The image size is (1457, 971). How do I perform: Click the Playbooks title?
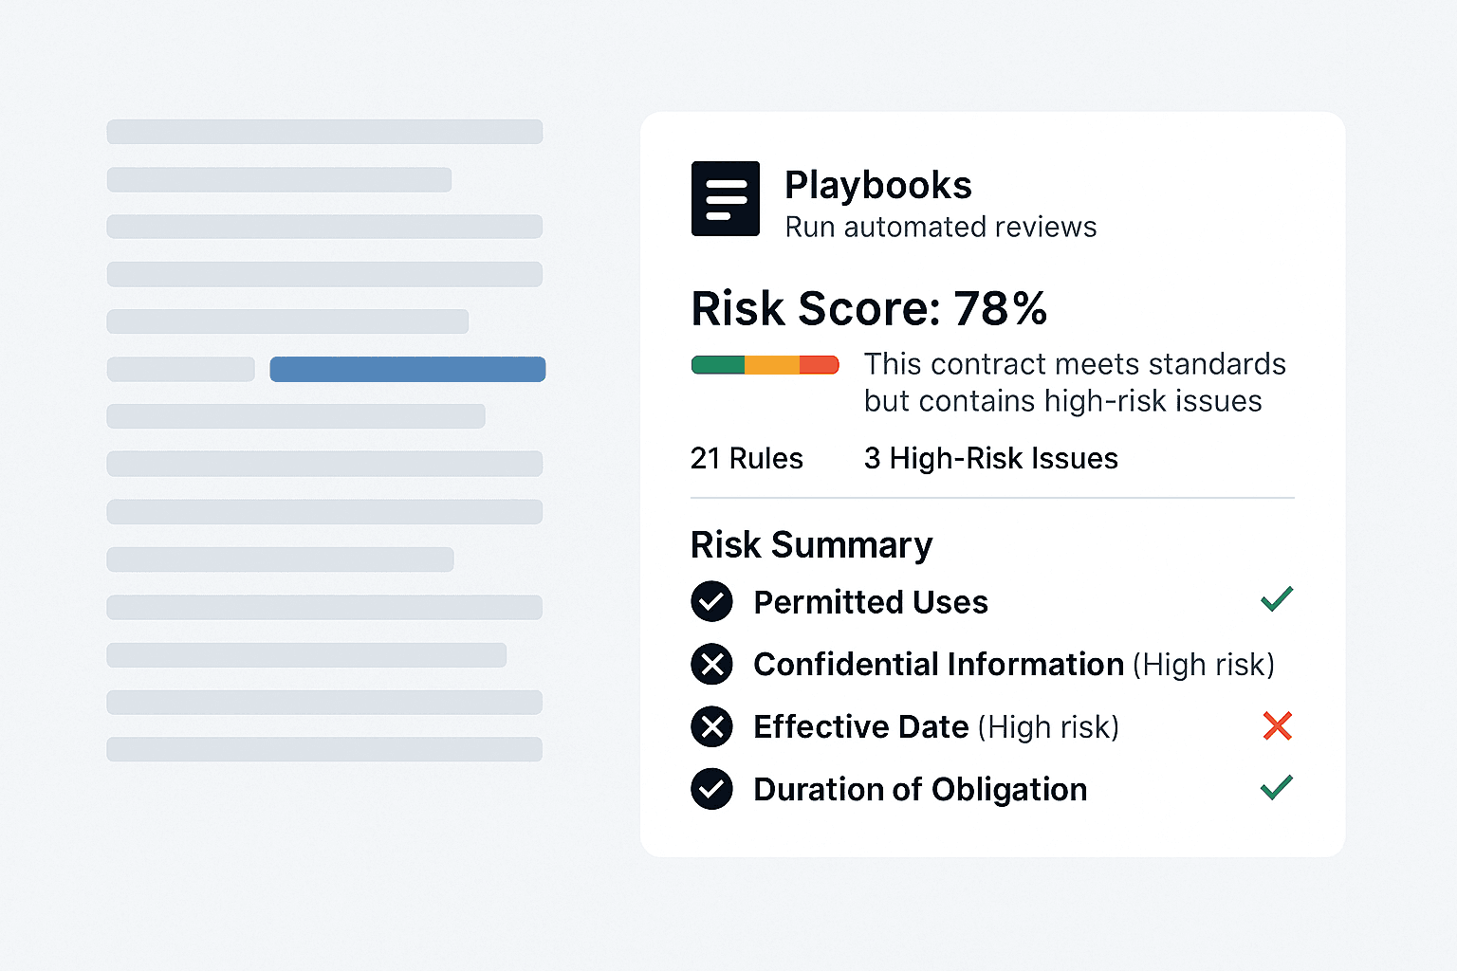click(x=877, y=185)
